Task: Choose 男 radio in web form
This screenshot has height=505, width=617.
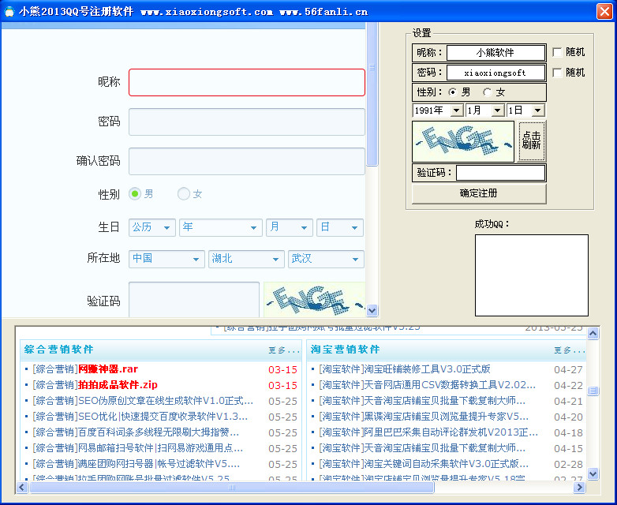Action: click(x=135, y=193)
